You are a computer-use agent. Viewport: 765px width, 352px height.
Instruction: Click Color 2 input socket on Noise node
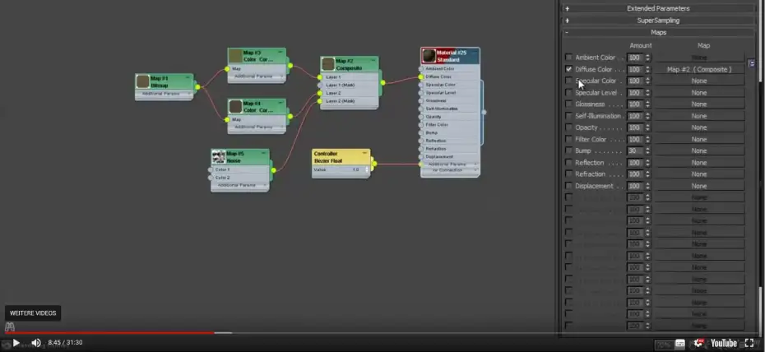(211, 178)
